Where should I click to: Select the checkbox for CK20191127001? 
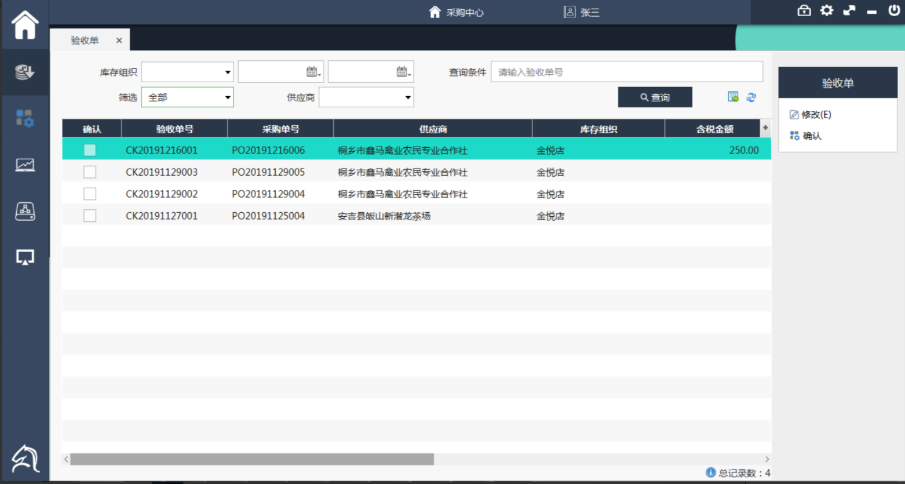90,216
